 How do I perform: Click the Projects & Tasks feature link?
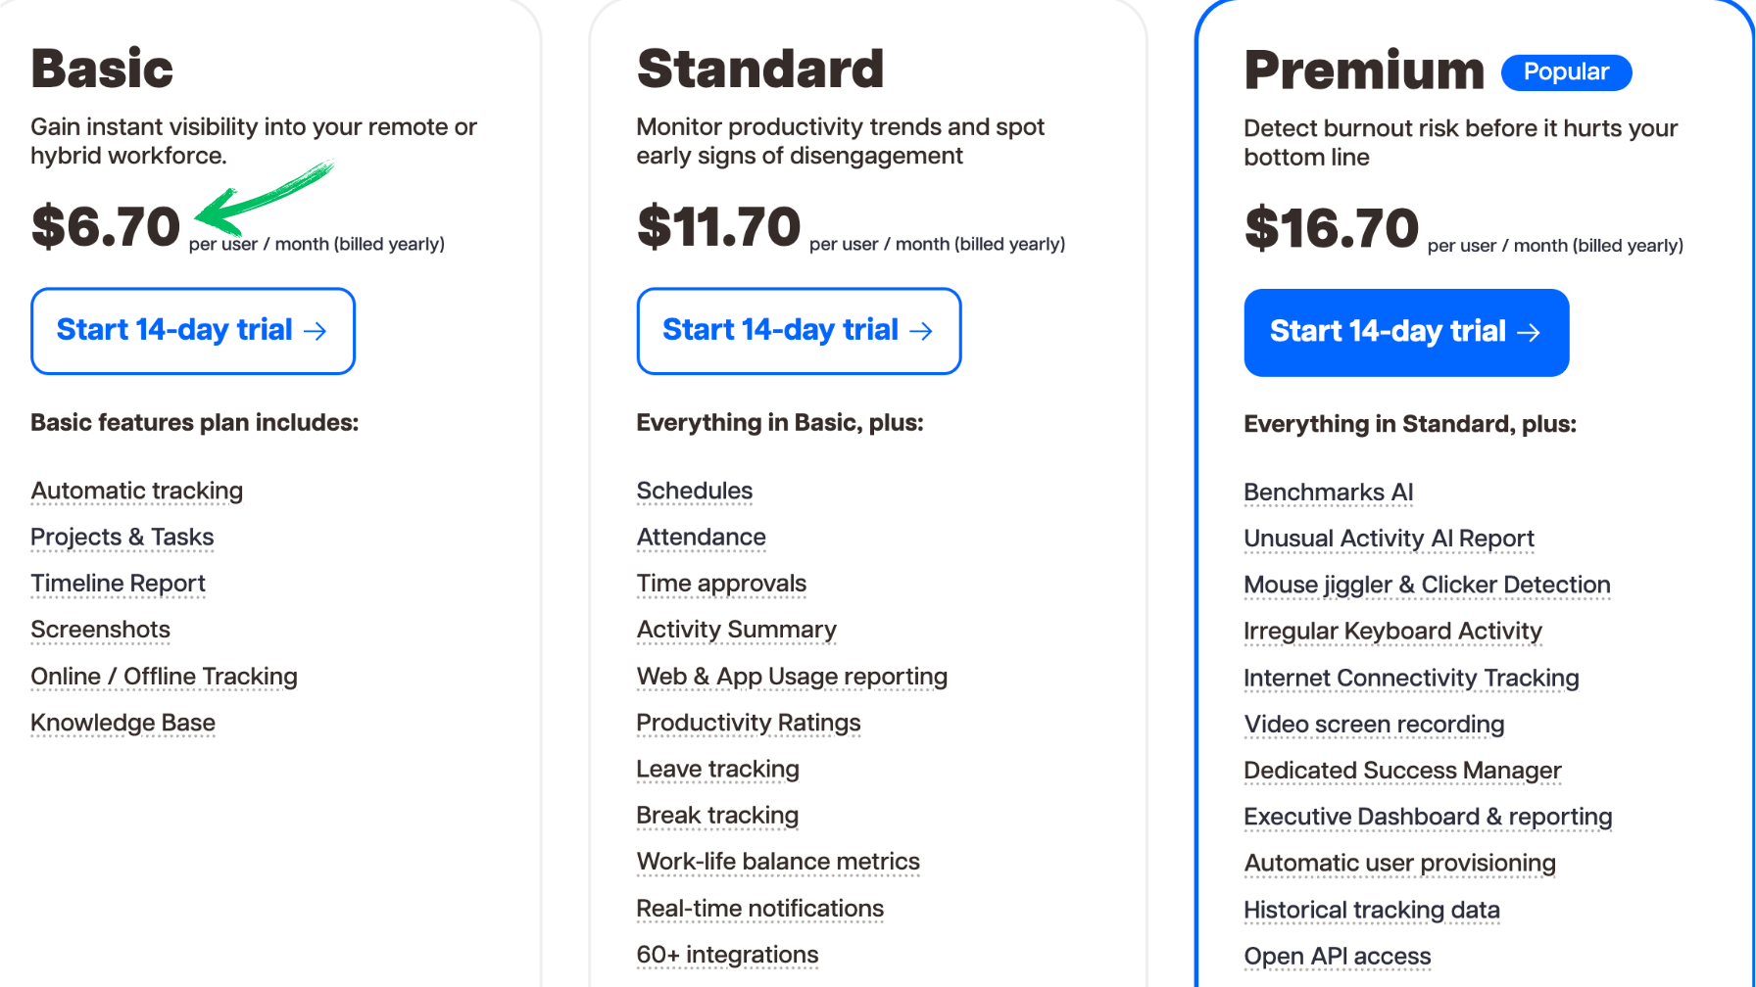click(x=122, y=538)
